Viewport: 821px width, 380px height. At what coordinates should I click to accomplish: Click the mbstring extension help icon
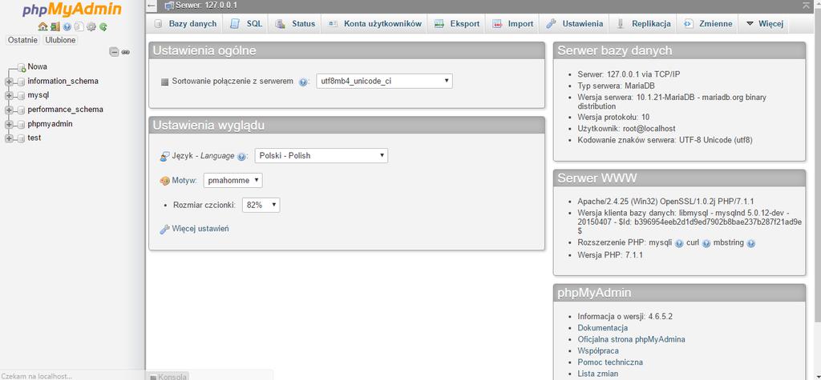coord(751,243)
